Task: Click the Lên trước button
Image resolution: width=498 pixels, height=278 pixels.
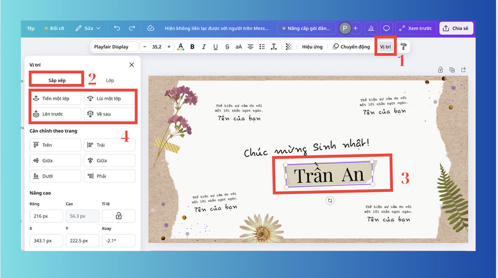Action: (55, 113)
